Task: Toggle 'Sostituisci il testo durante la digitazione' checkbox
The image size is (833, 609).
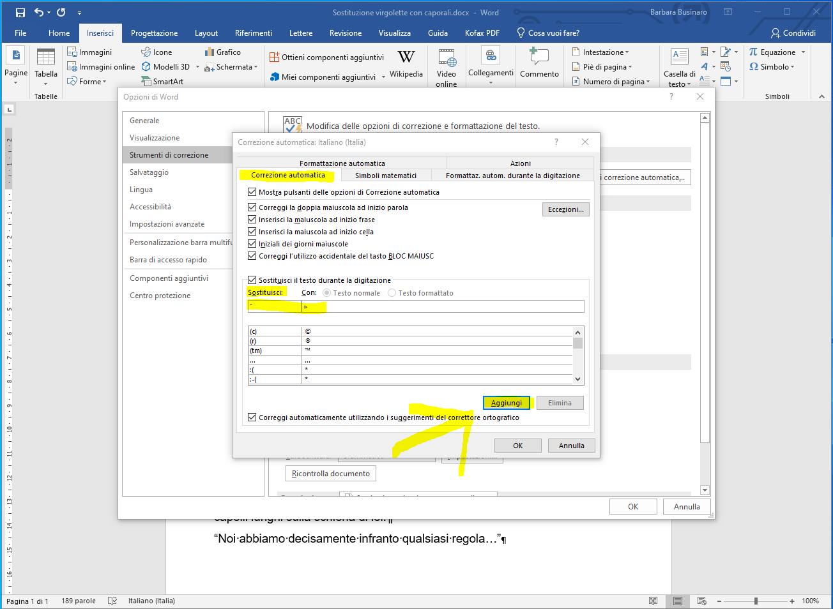Action: point(252,280)
